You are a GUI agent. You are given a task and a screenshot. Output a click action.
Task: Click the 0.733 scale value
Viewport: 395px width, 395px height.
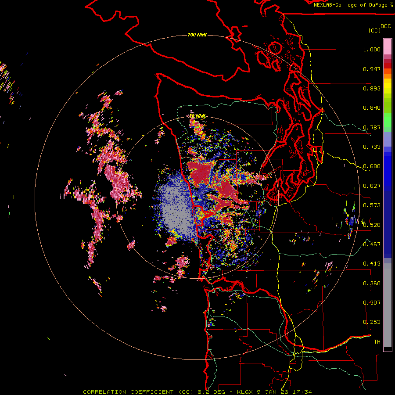372,147
